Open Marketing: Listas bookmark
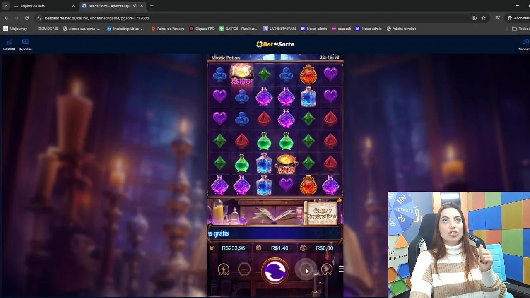Image resolution: width=530 pixels, height=298 pixels. [x=125, y=29]
